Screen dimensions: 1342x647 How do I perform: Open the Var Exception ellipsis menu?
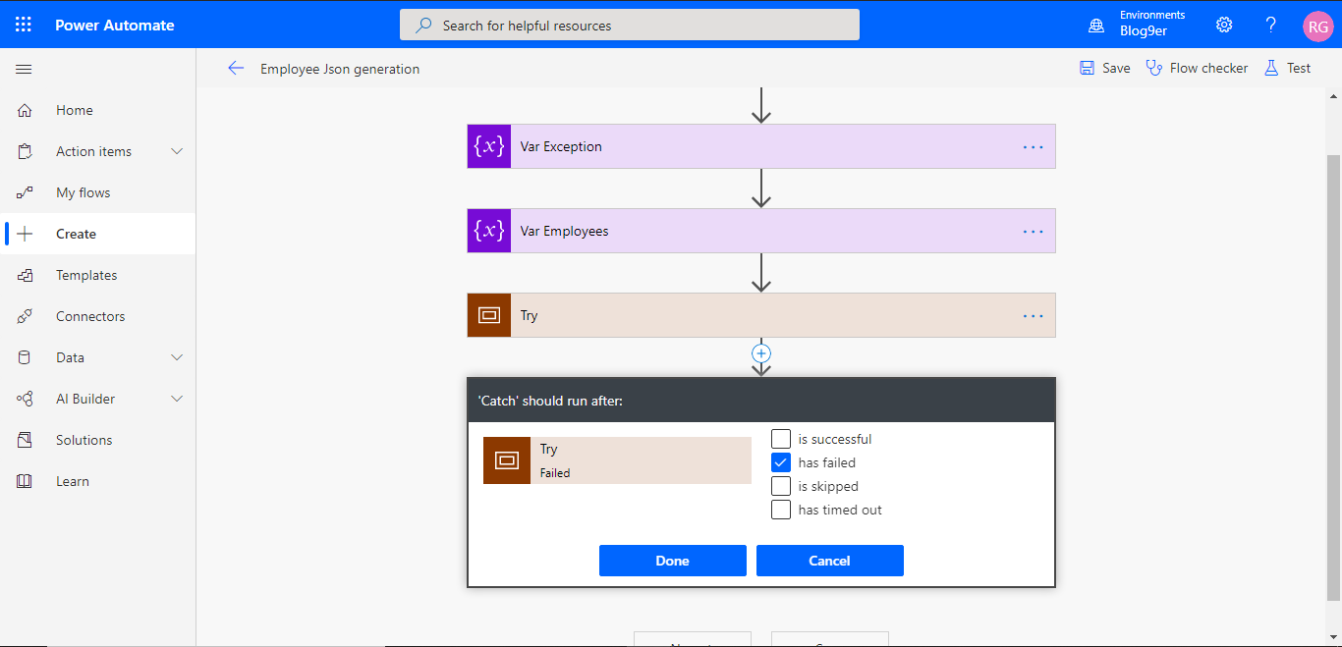tap(1033, 147)
